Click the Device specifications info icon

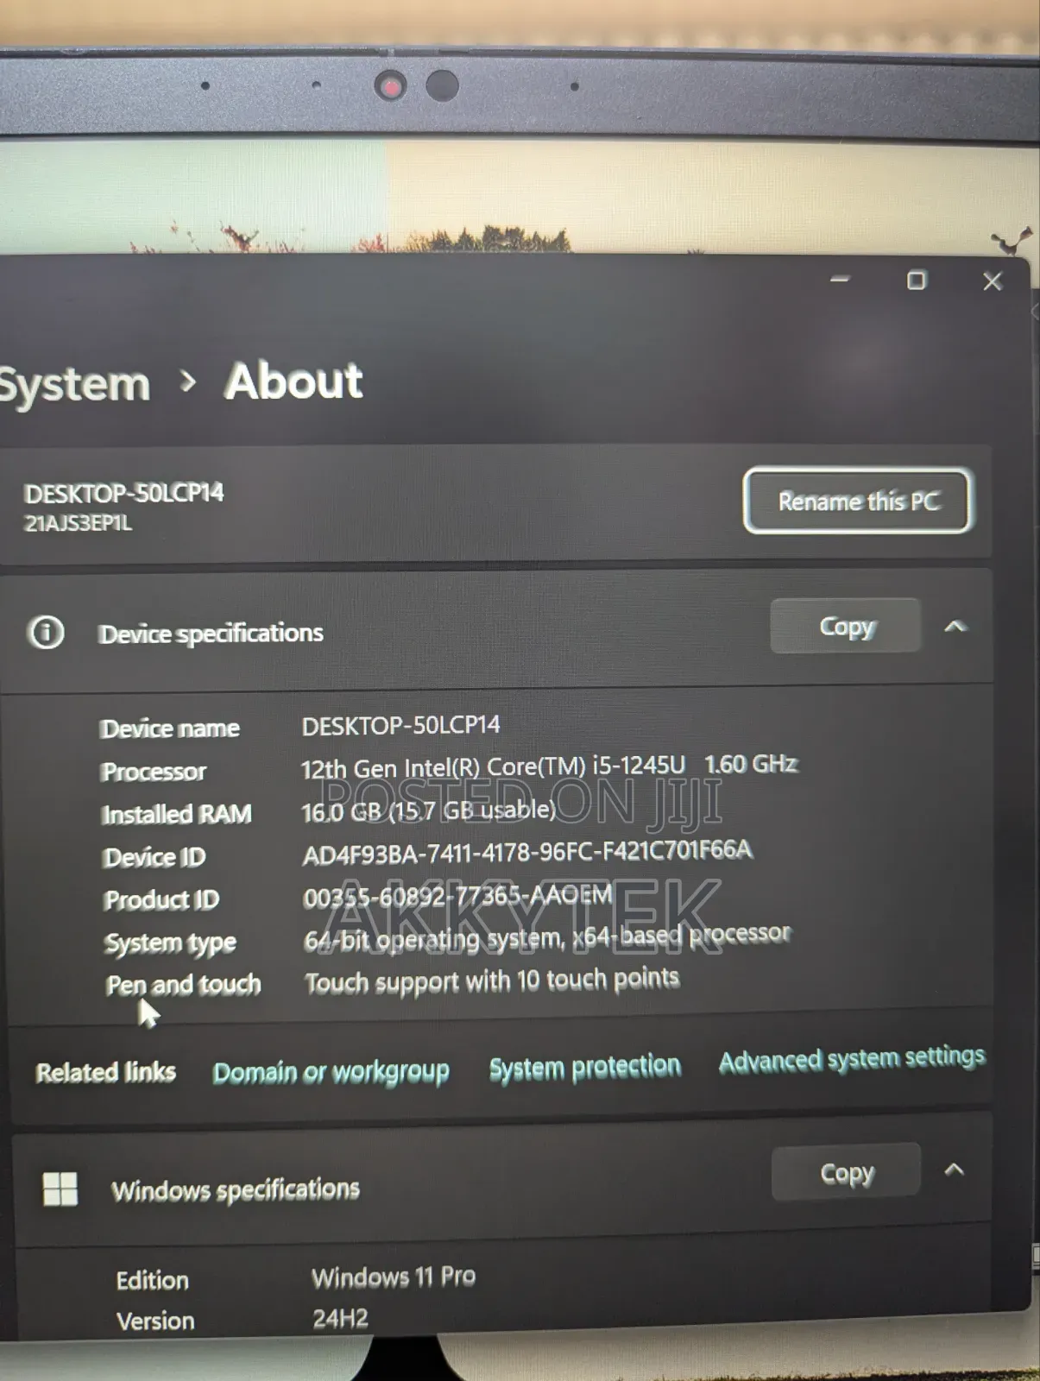click(47, 633)
